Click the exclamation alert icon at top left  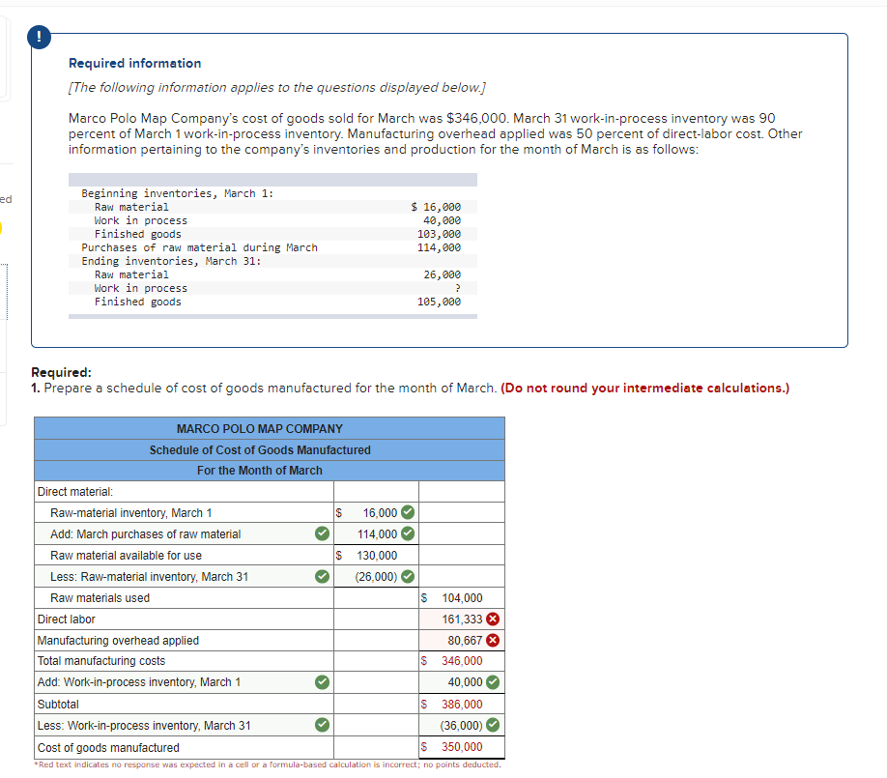coord(39,37)
